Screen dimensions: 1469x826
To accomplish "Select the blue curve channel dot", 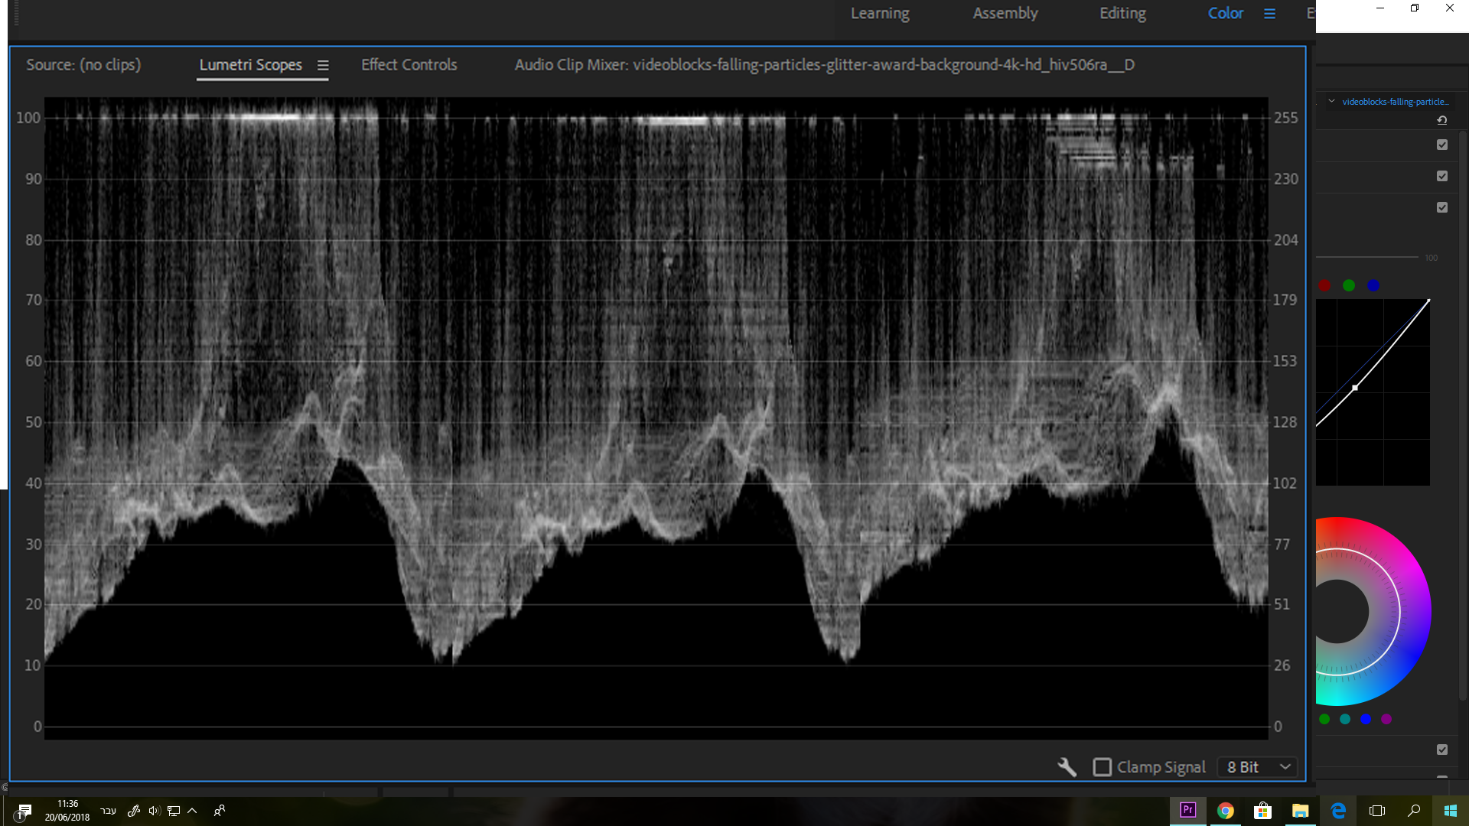I will 1373,285.
